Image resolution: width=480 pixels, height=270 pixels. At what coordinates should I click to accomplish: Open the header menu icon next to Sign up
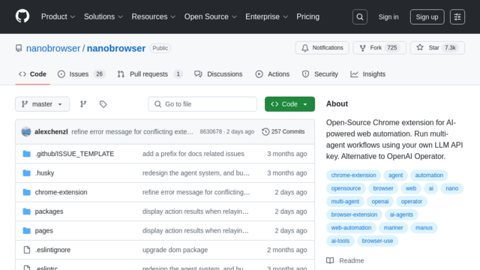pyautogui.click(x=457, y=16)
